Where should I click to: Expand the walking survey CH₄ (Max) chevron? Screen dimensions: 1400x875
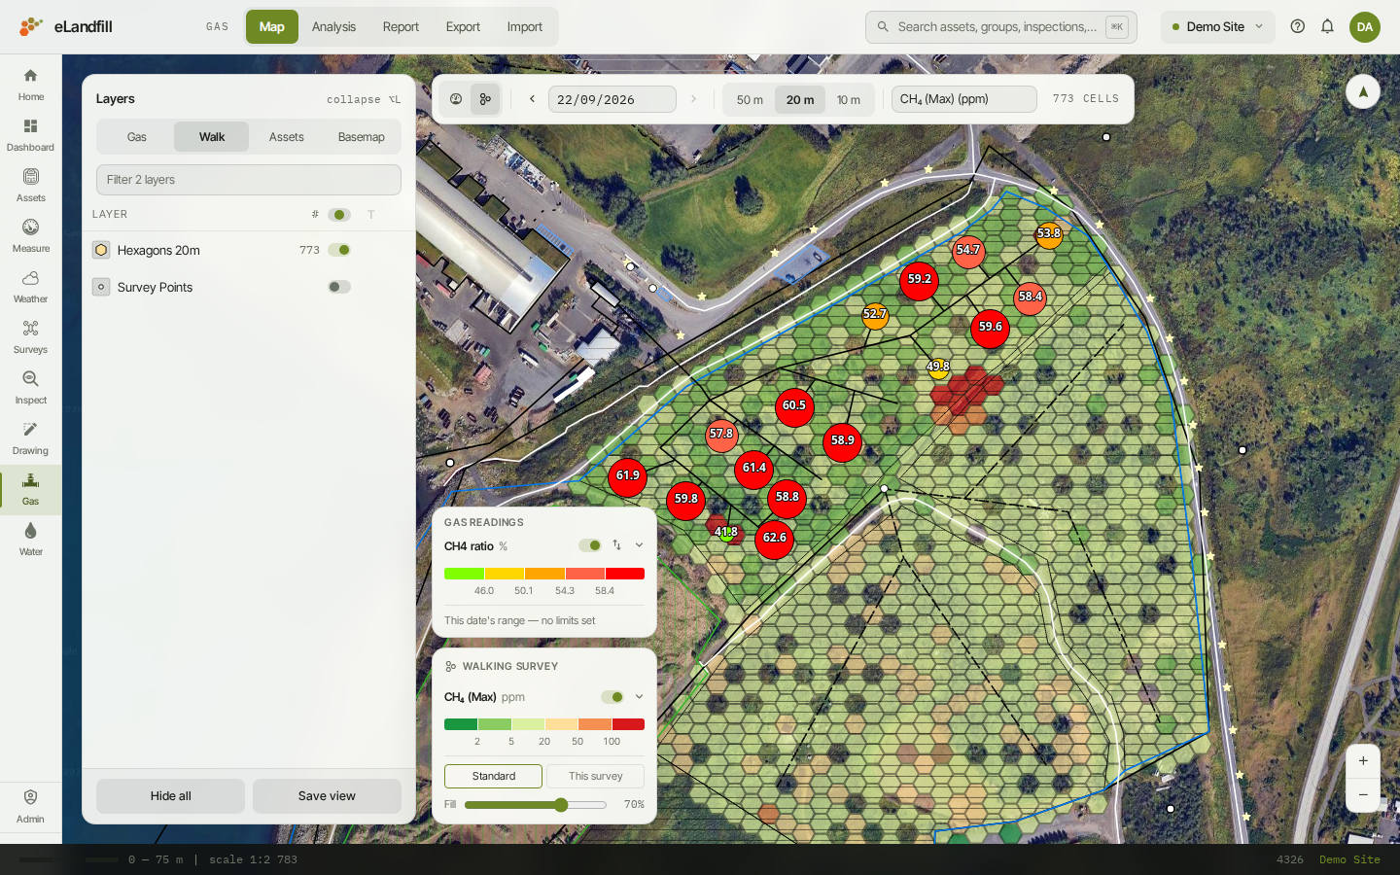[x=639, y=697]
